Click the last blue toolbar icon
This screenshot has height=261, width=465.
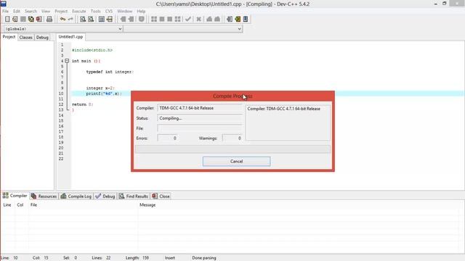[x=246, y=19]
